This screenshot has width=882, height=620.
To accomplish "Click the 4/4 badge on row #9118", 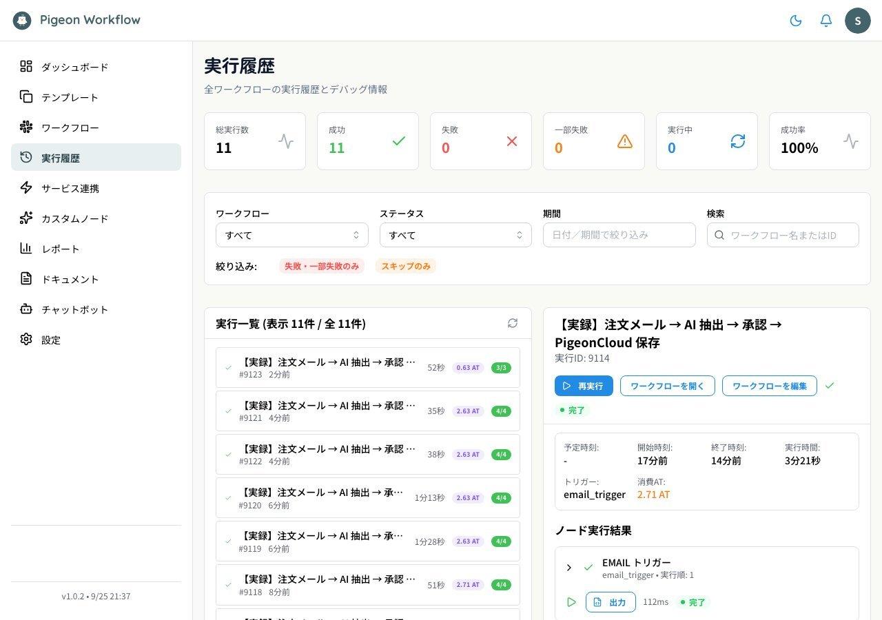I will (501, 585).
